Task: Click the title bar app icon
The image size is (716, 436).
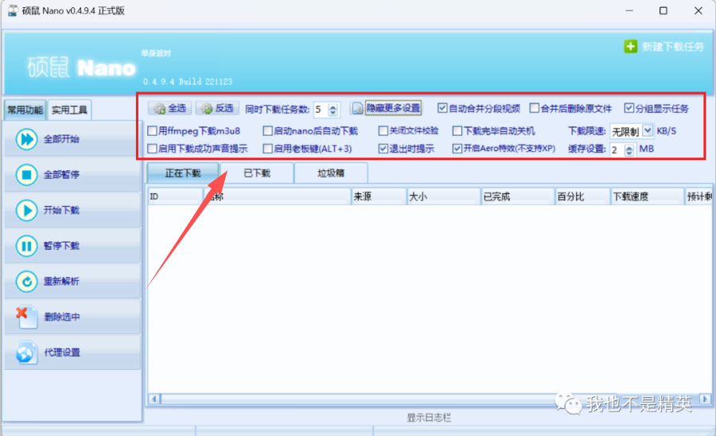Action: click(x=12, y=10)
